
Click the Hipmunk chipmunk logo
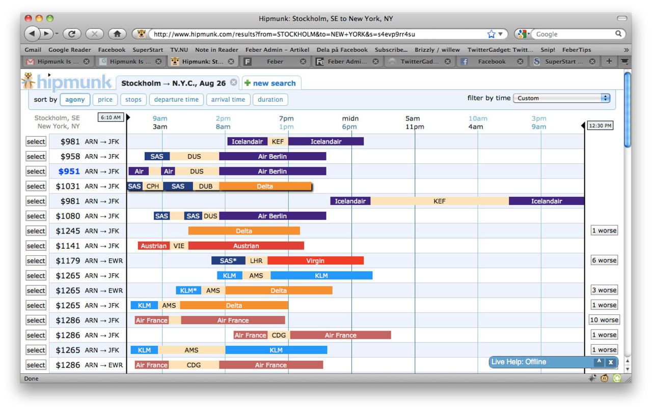(29, 81)
